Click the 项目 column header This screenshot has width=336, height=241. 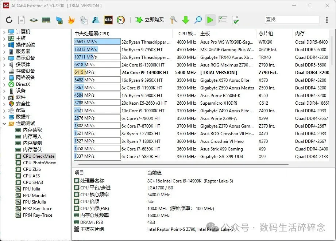pyautogui.click(x=109, y=173)
